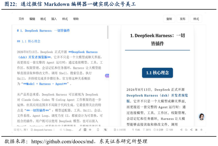Select the pencil edit-only mode icon
Screen dimensions: 218x146
pos(80,130)
